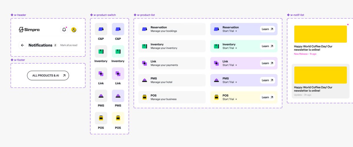Click the notification bell icon in header
Image resolution: width=353 pixels, height=147 pixels.
[64, 29]
